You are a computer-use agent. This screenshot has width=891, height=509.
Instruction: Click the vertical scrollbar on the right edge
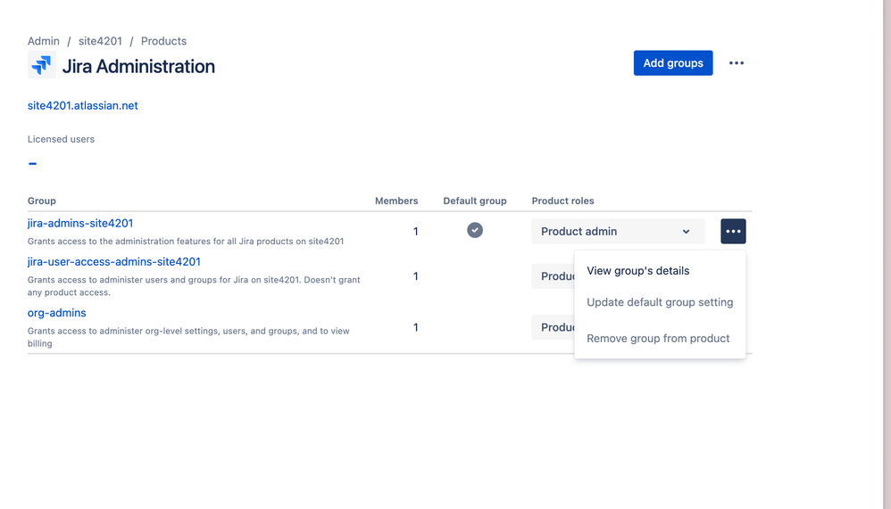[x=887, y=254]
